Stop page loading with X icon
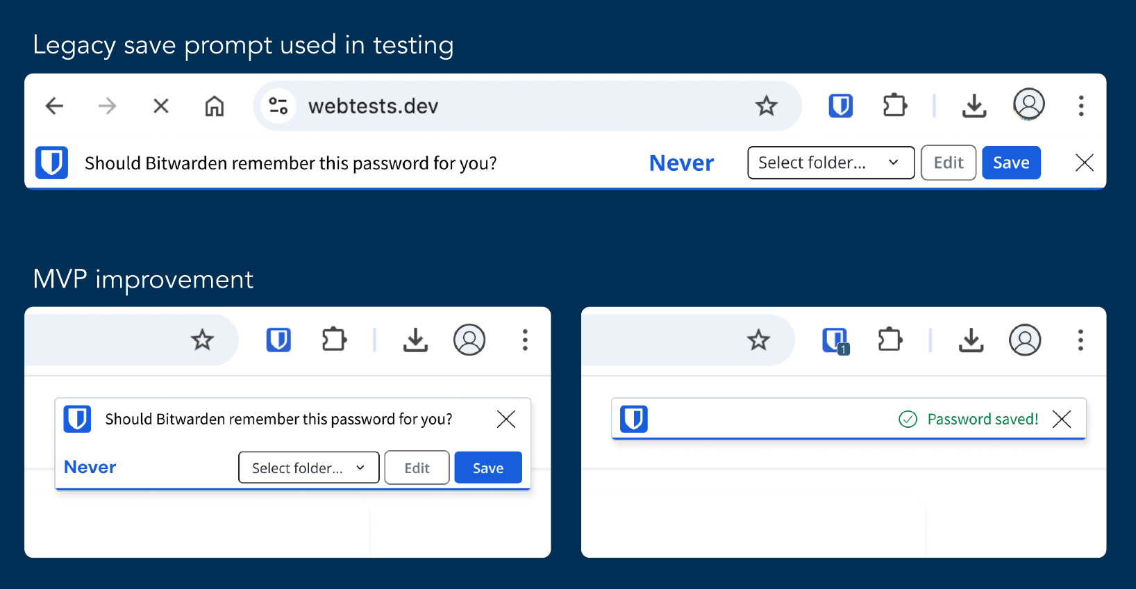 coord(161,106)
